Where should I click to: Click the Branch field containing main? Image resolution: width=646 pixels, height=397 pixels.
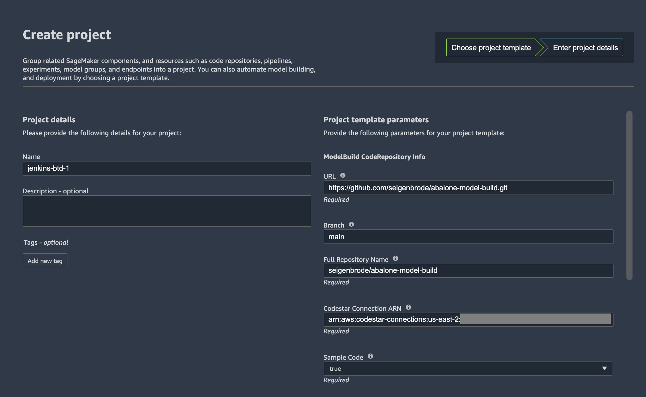click(468, 237)
